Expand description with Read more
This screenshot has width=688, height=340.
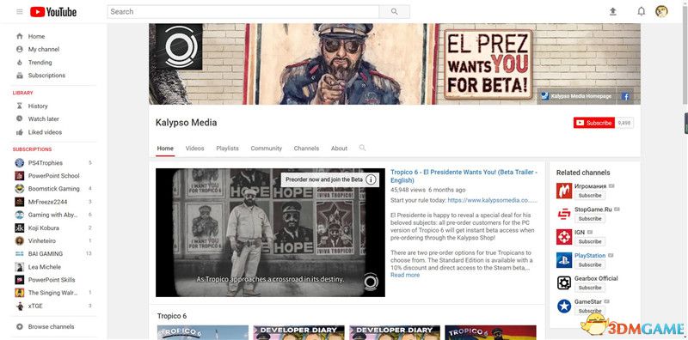[405, 275]
